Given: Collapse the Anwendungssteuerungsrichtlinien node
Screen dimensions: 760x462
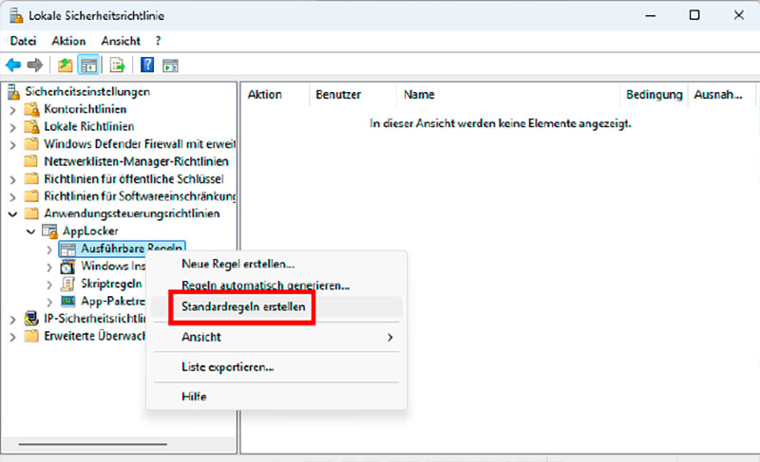Looking at the screenshot, I should [12, 214].
